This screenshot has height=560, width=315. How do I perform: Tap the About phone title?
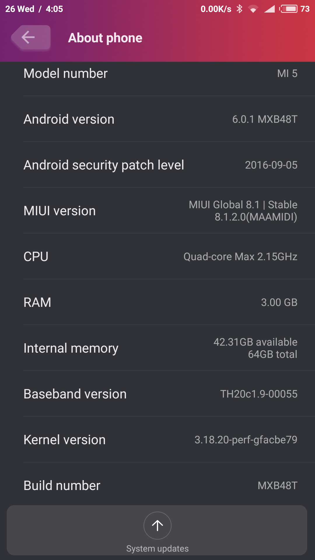105,38
